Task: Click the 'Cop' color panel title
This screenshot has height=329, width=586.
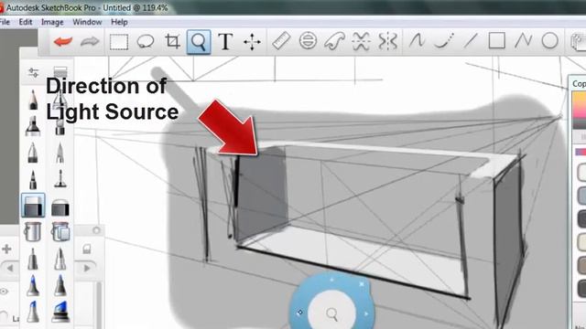Action: [579, 83]
